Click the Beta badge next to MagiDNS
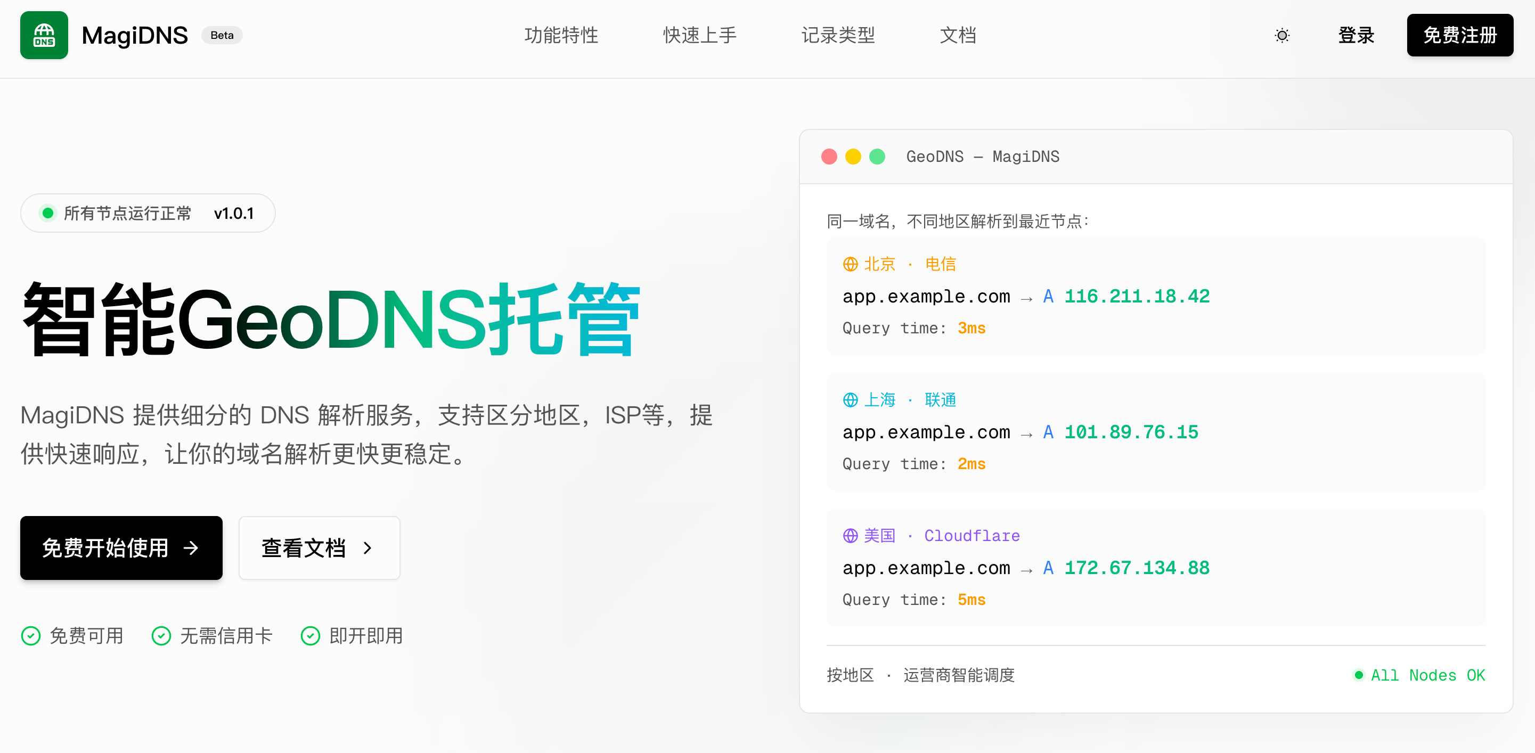1535x753 pixels. click(x=222, y=35)
